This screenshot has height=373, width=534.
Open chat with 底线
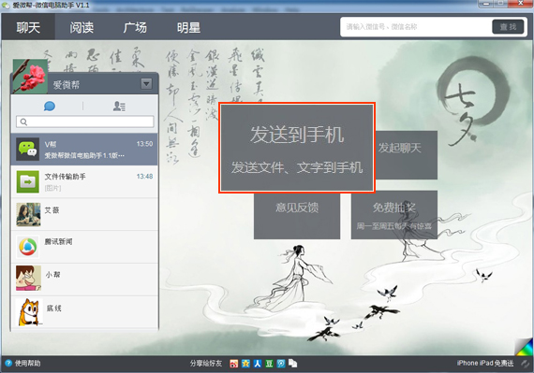pyautogui.click(x=84, y=312)
